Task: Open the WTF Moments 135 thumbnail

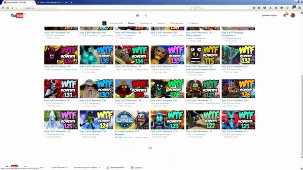Action: click(97, 55)
